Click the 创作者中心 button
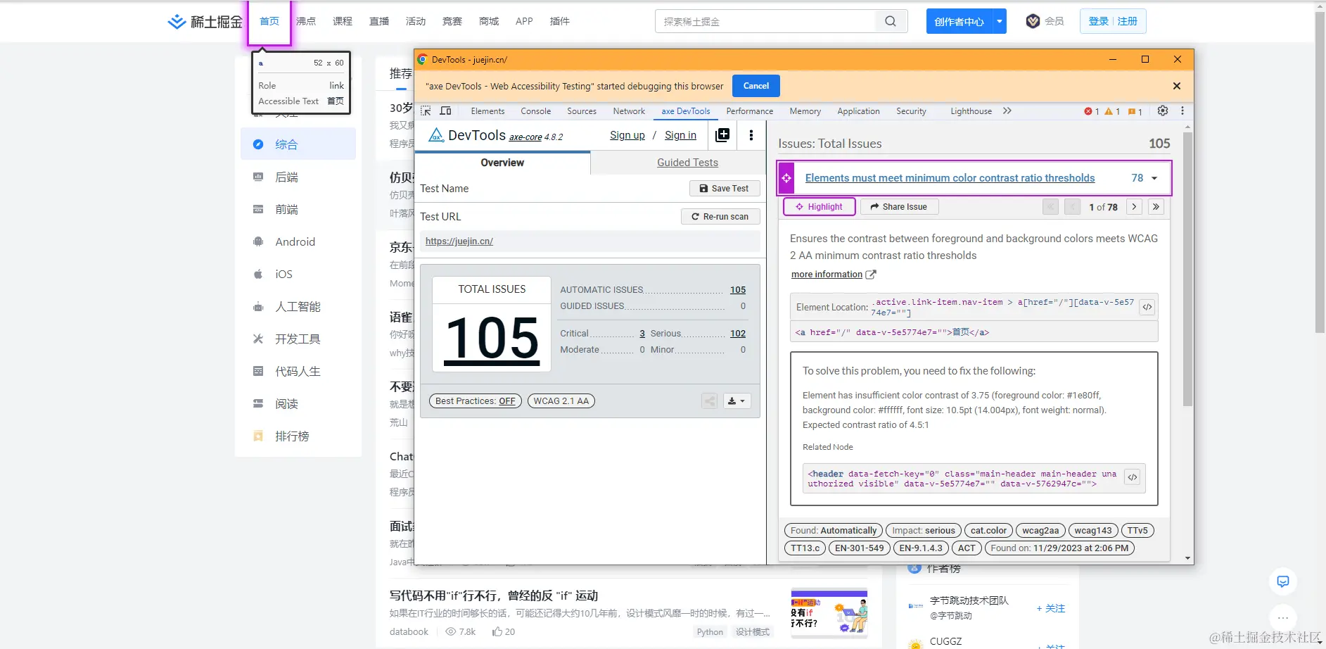 959,21
